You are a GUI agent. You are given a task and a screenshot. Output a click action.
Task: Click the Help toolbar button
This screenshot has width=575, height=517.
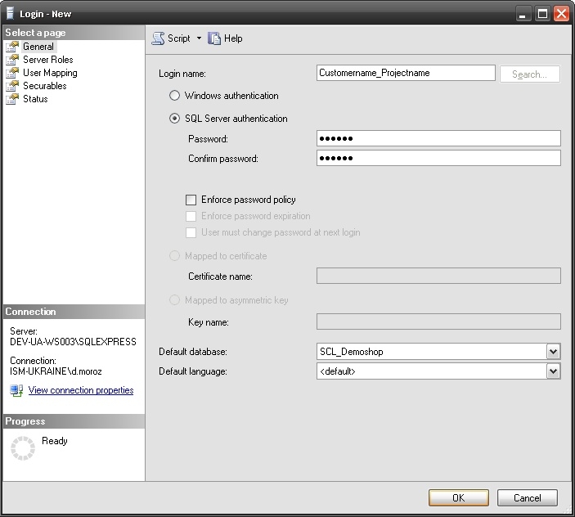click(x=225, y=38)
